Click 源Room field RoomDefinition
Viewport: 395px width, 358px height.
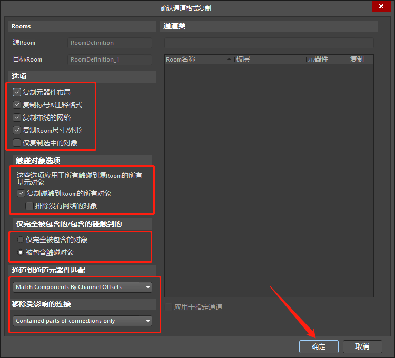[110, 43]
